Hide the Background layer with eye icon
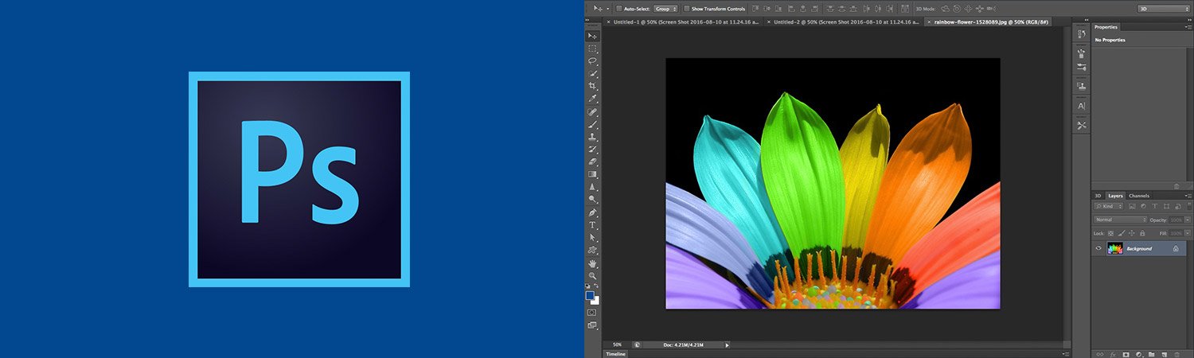 point(1098,248)
